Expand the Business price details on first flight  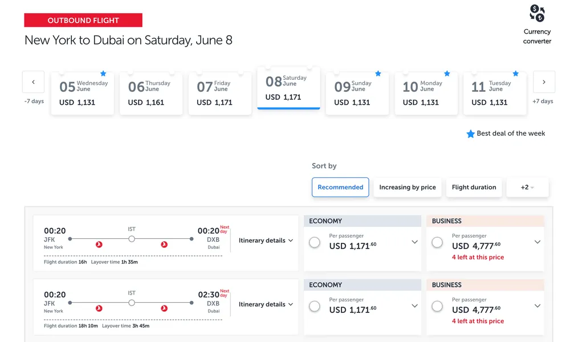click(536, 242)
